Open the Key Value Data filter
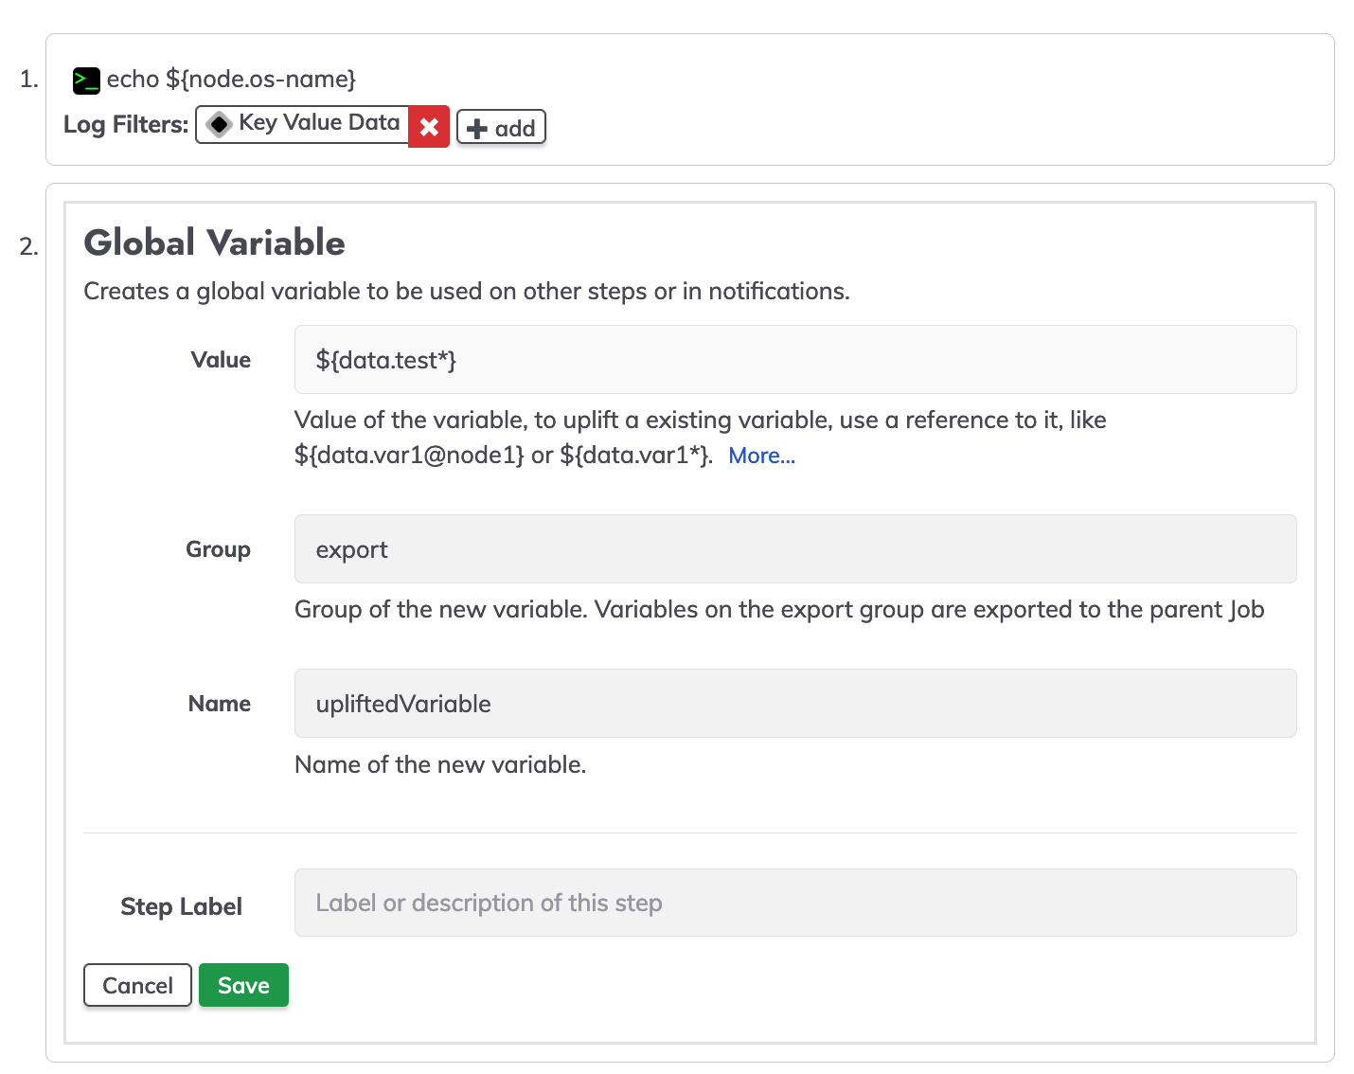This screenshot has width=1354, height=1074. pyautogui.click(x=303, y=124)
